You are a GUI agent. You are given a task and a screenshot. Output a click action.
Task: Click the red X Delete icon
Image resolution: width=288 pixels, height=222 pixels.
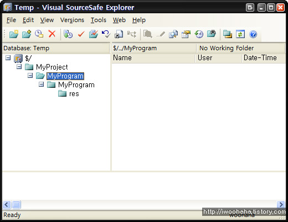point(52,34)
